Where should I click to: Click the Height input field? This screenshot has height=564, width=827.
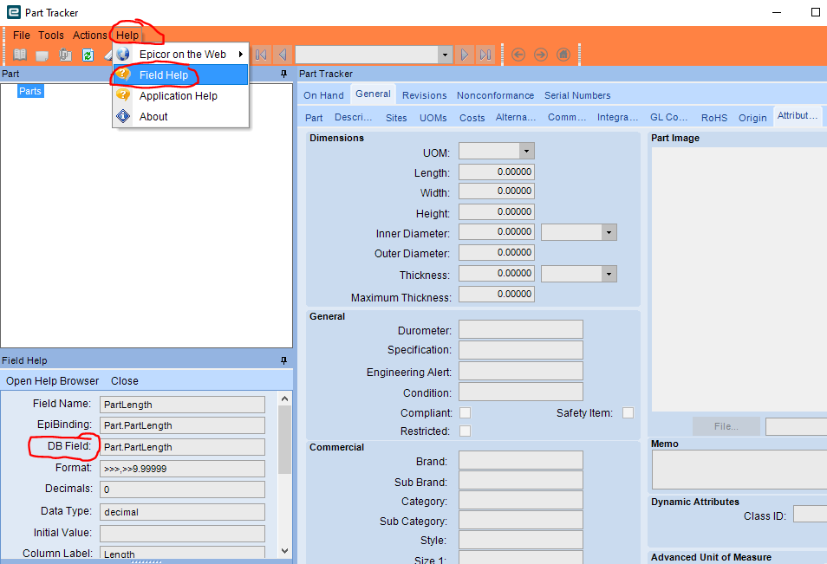point(497,212)
